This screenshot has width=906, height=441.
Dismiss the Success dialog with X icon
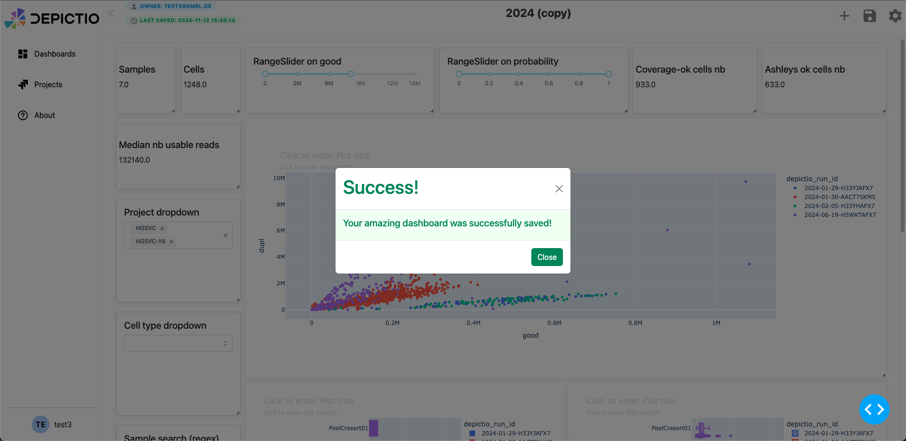(x=559, y=189)
